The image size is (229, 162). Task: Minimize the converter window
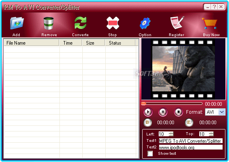click(207, 7)
